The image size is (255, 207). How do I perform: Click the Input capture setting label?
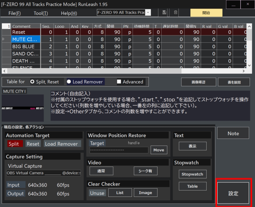pyautogui.click(x=16, y=185)
